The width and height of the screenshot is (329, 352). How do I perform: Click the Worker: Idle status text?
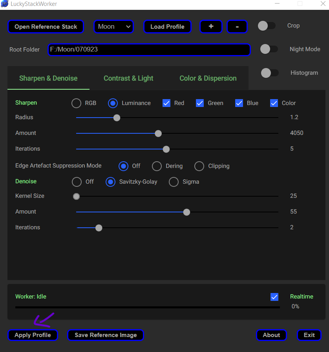(31, 297)
